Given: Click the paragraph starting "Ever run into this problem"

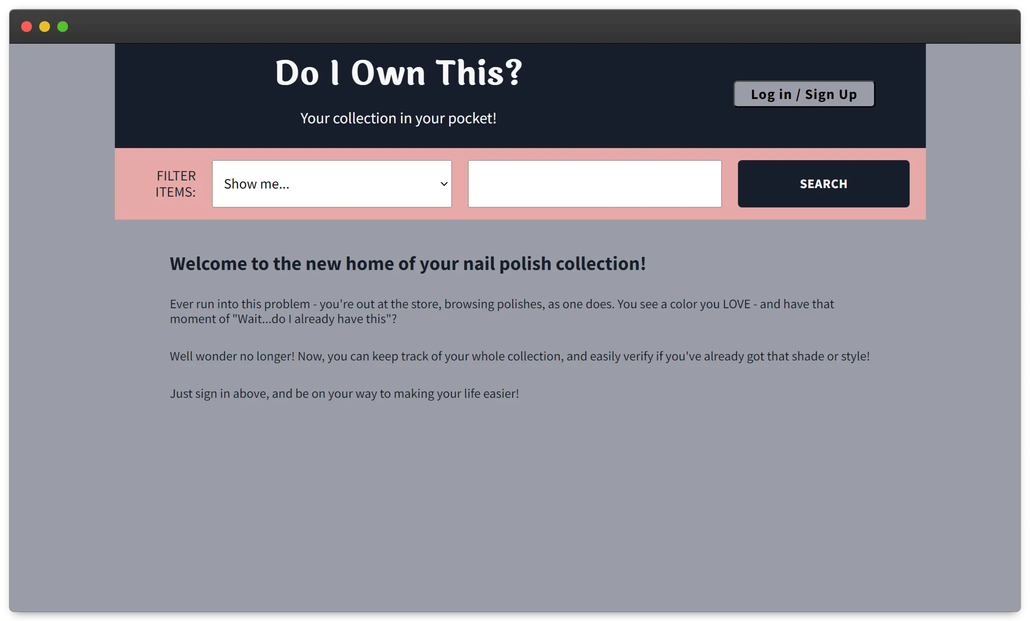Looking at the screenshot, I should 501,311.
